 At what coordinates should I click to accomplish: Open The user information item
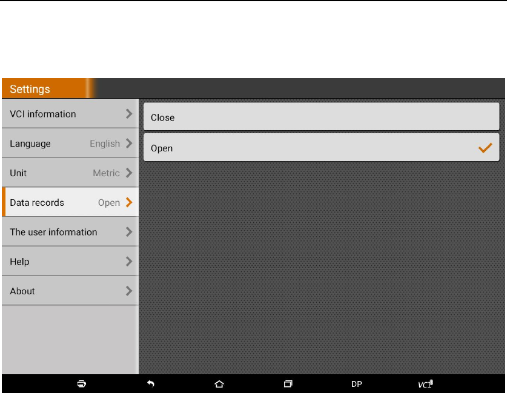pyautogui.click(x=70, y=232)
